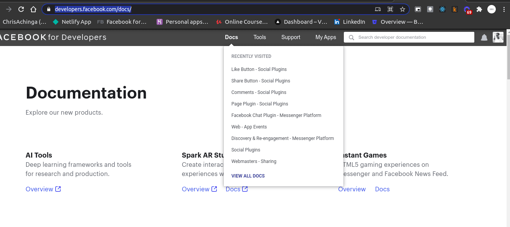Open the Docs menu in the header
The width and height of the screenshot is (510, 227).
point(231,37)
